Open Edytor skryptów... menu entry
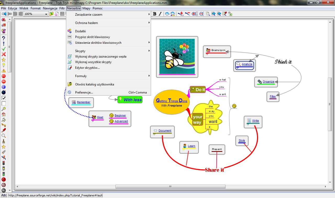 click(x=109, y=68)
